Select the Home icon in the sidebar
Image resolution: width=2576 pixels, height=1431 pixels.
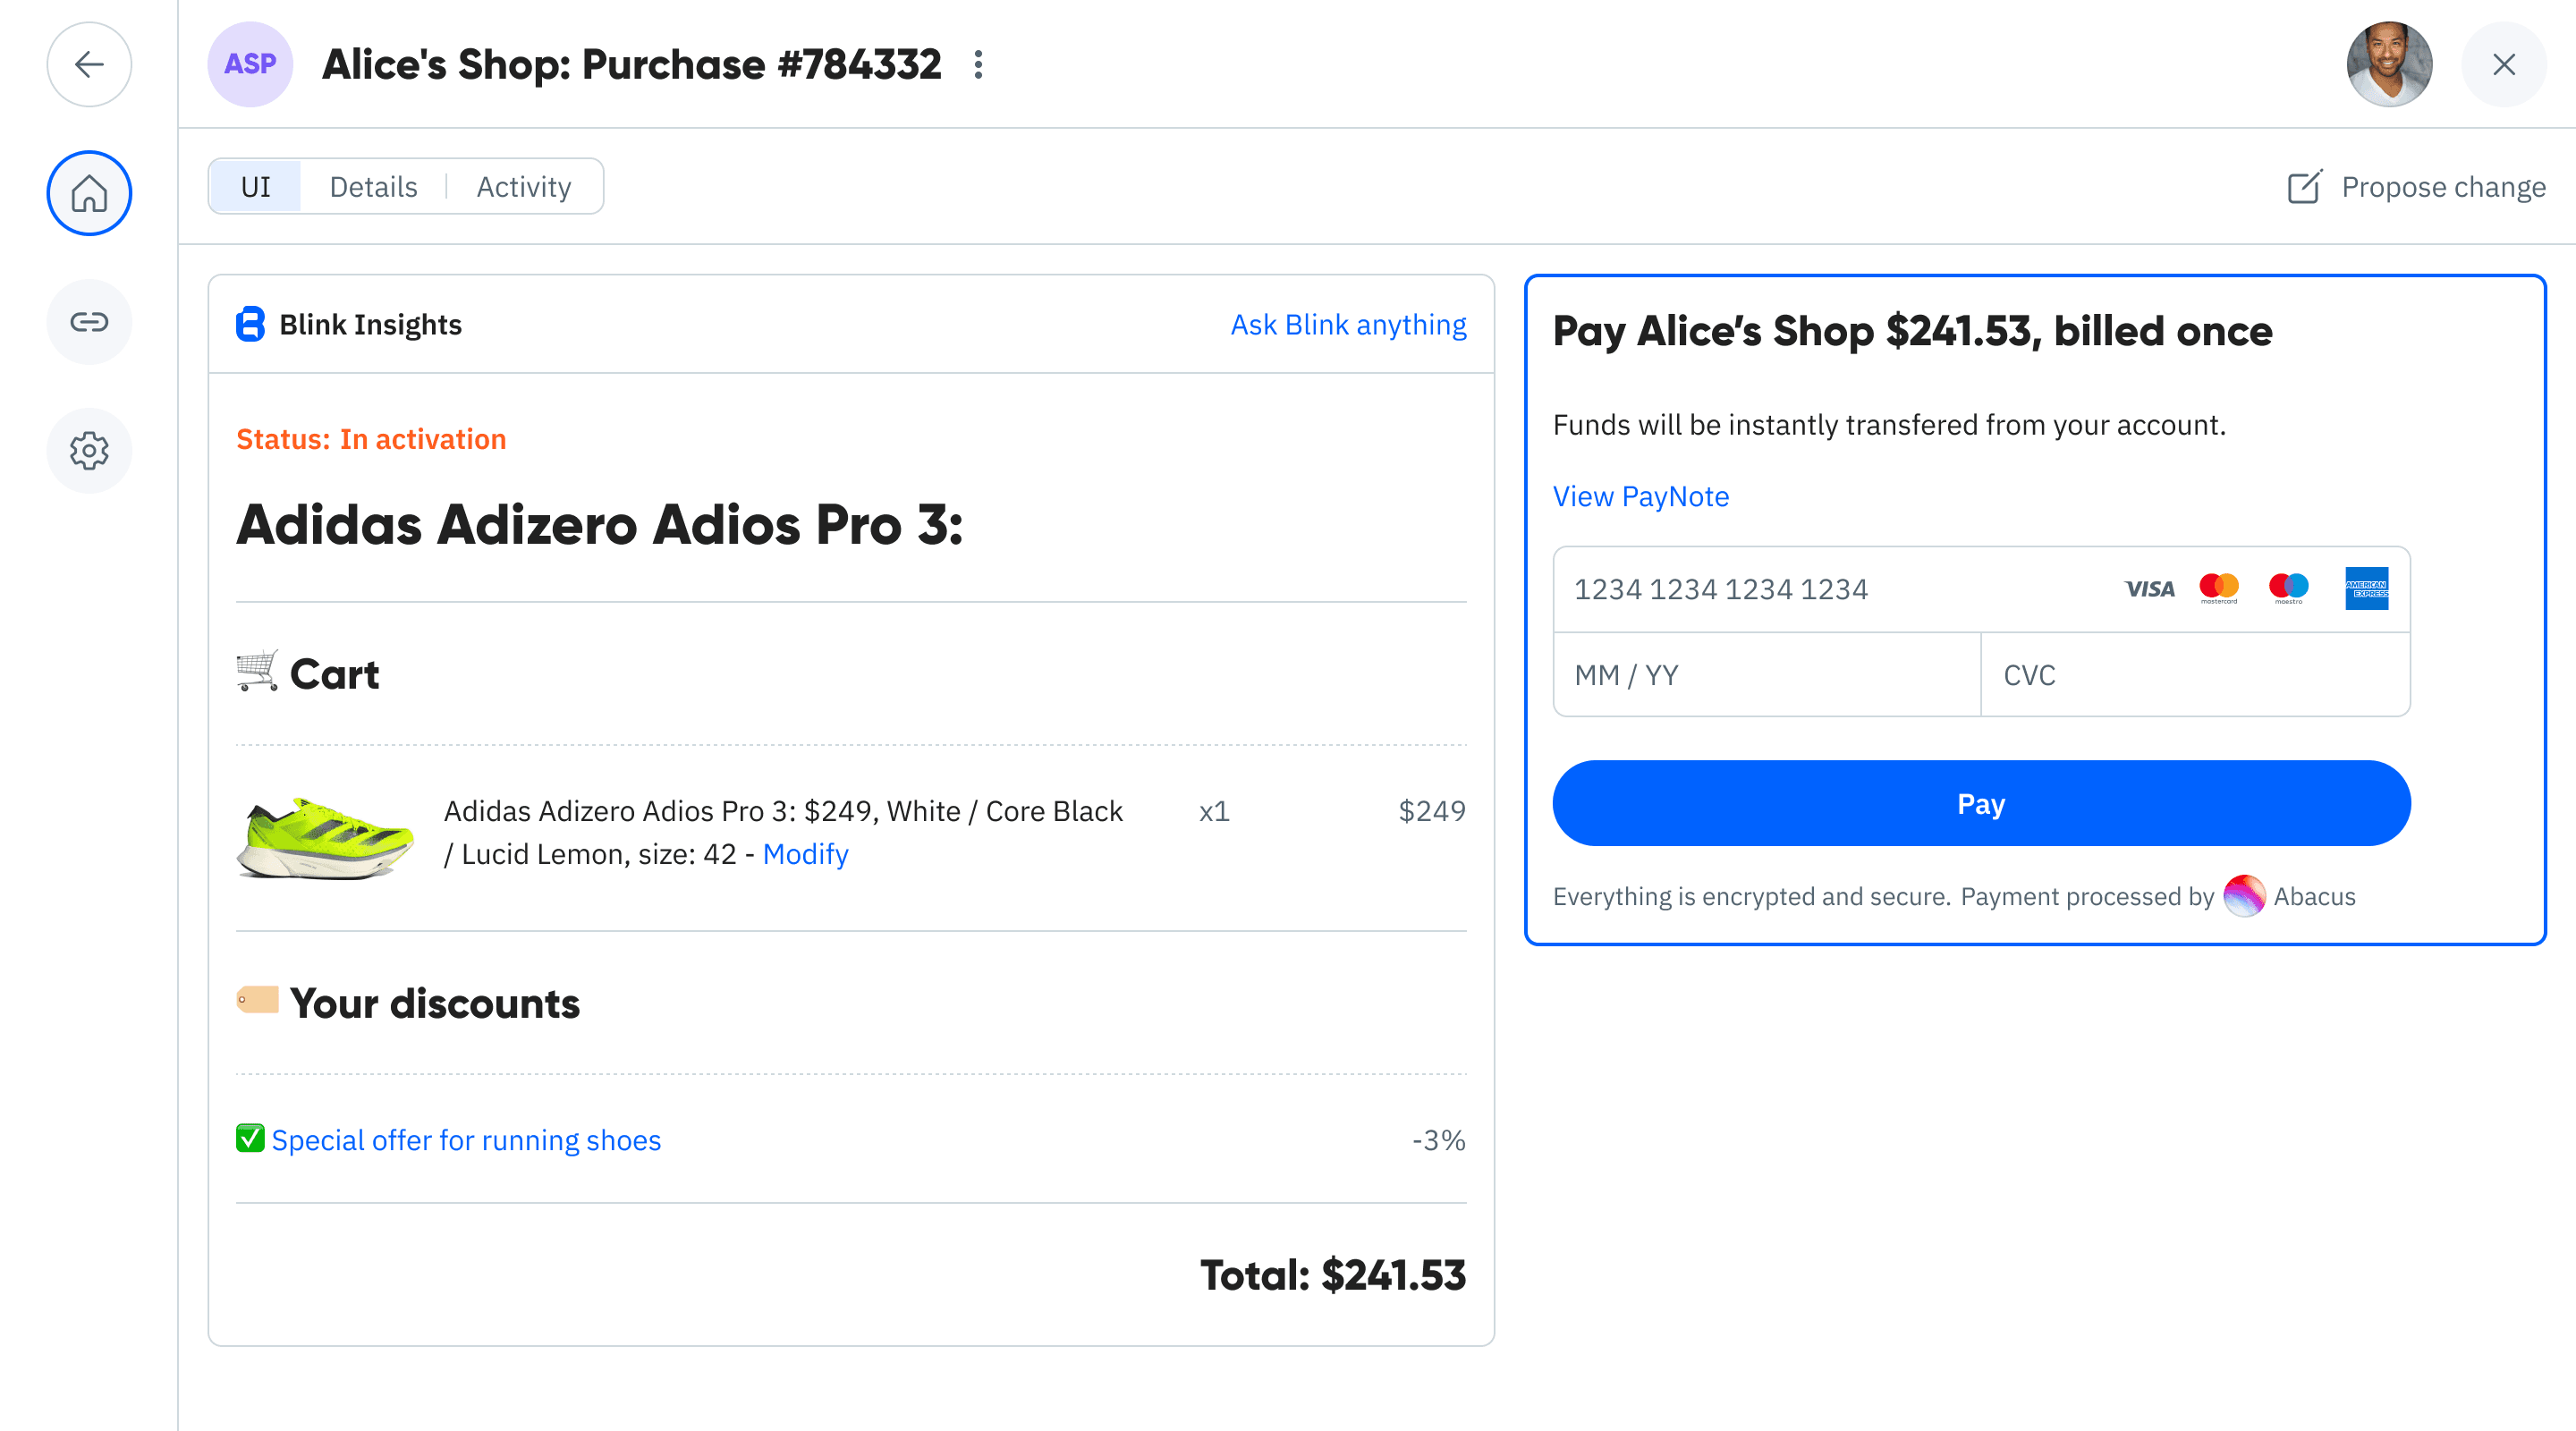[x=89, y=193]
